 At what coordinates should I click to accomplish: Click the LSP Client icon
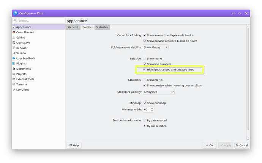tap(14, 89)
